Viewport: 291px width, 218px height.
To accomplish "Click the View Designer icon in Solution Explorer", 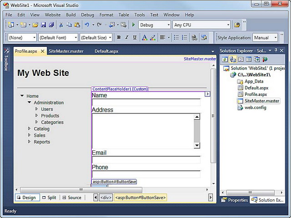I will pos(249,59).
